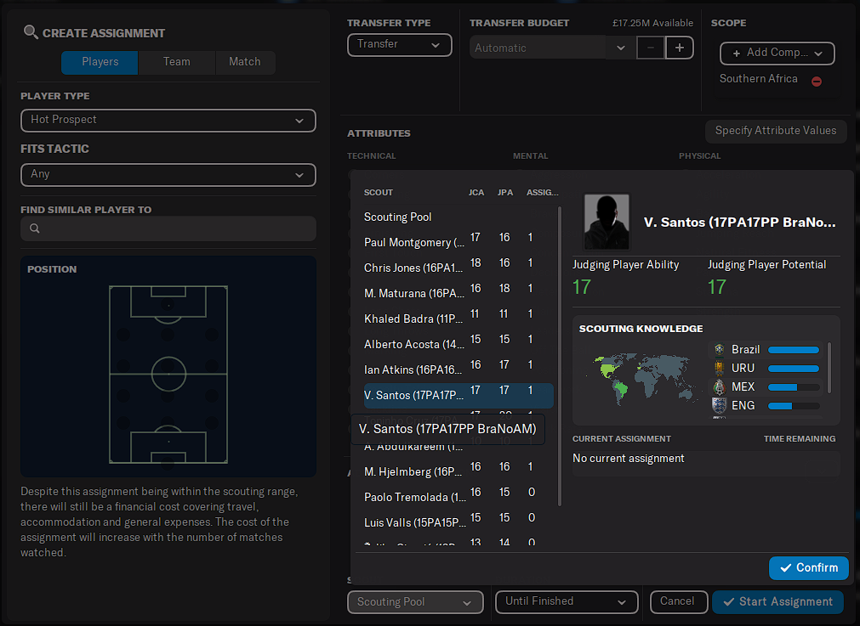Click the Start Assignment button
This screenshot has height=626, width=860.
778,602
